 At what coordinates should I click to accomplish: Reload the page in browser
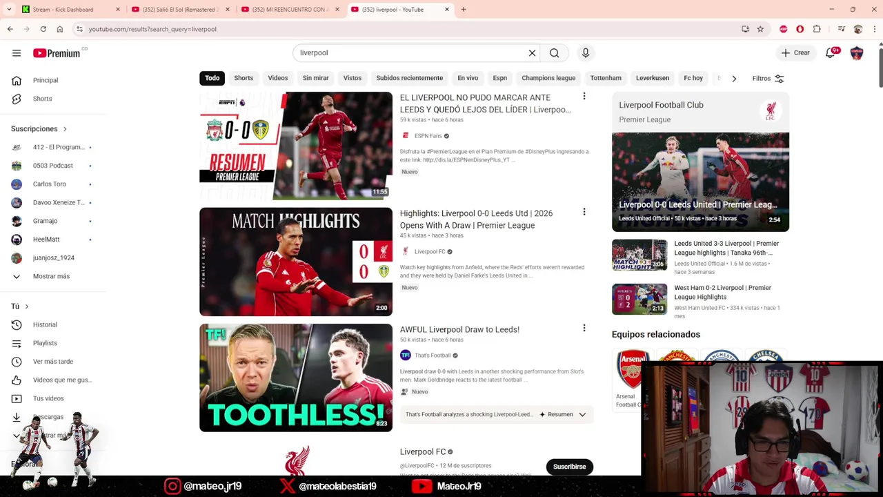(x=43, y=29)
